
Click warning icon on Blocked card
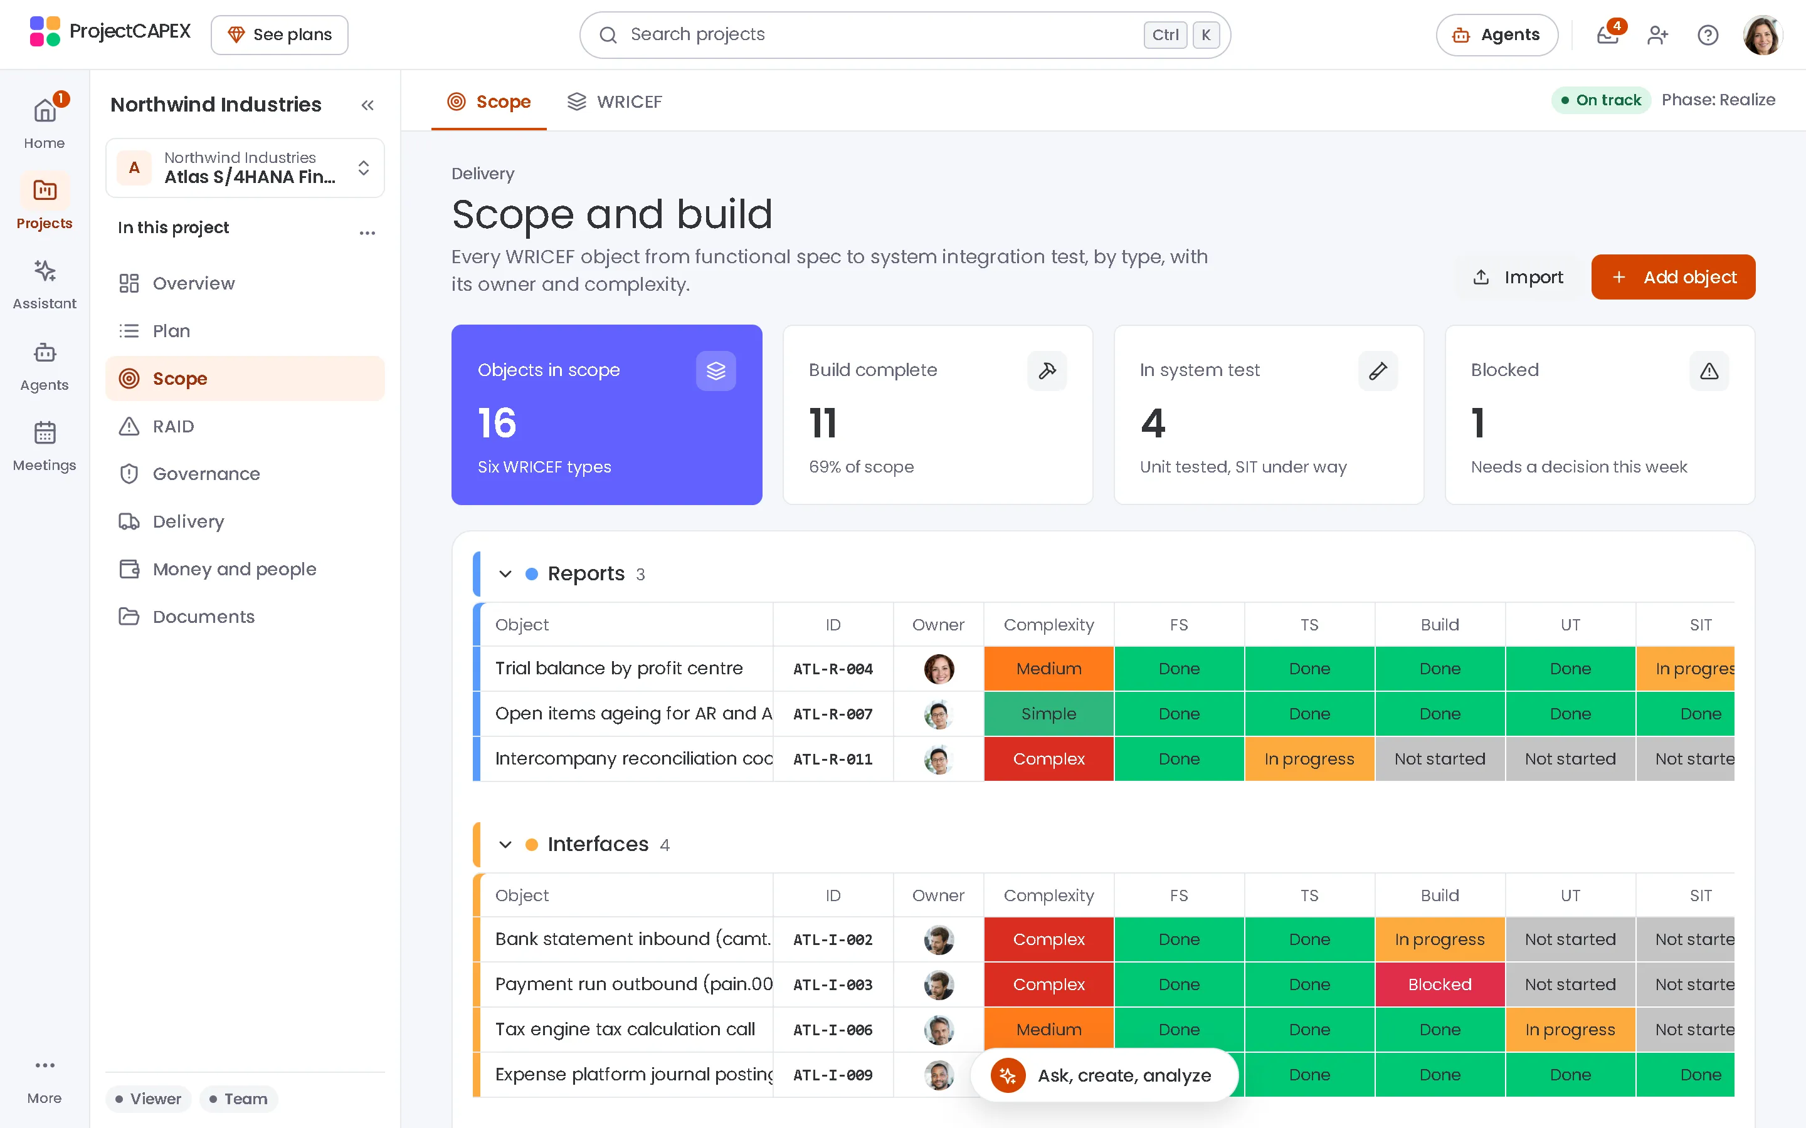(x=1709, y=370)
